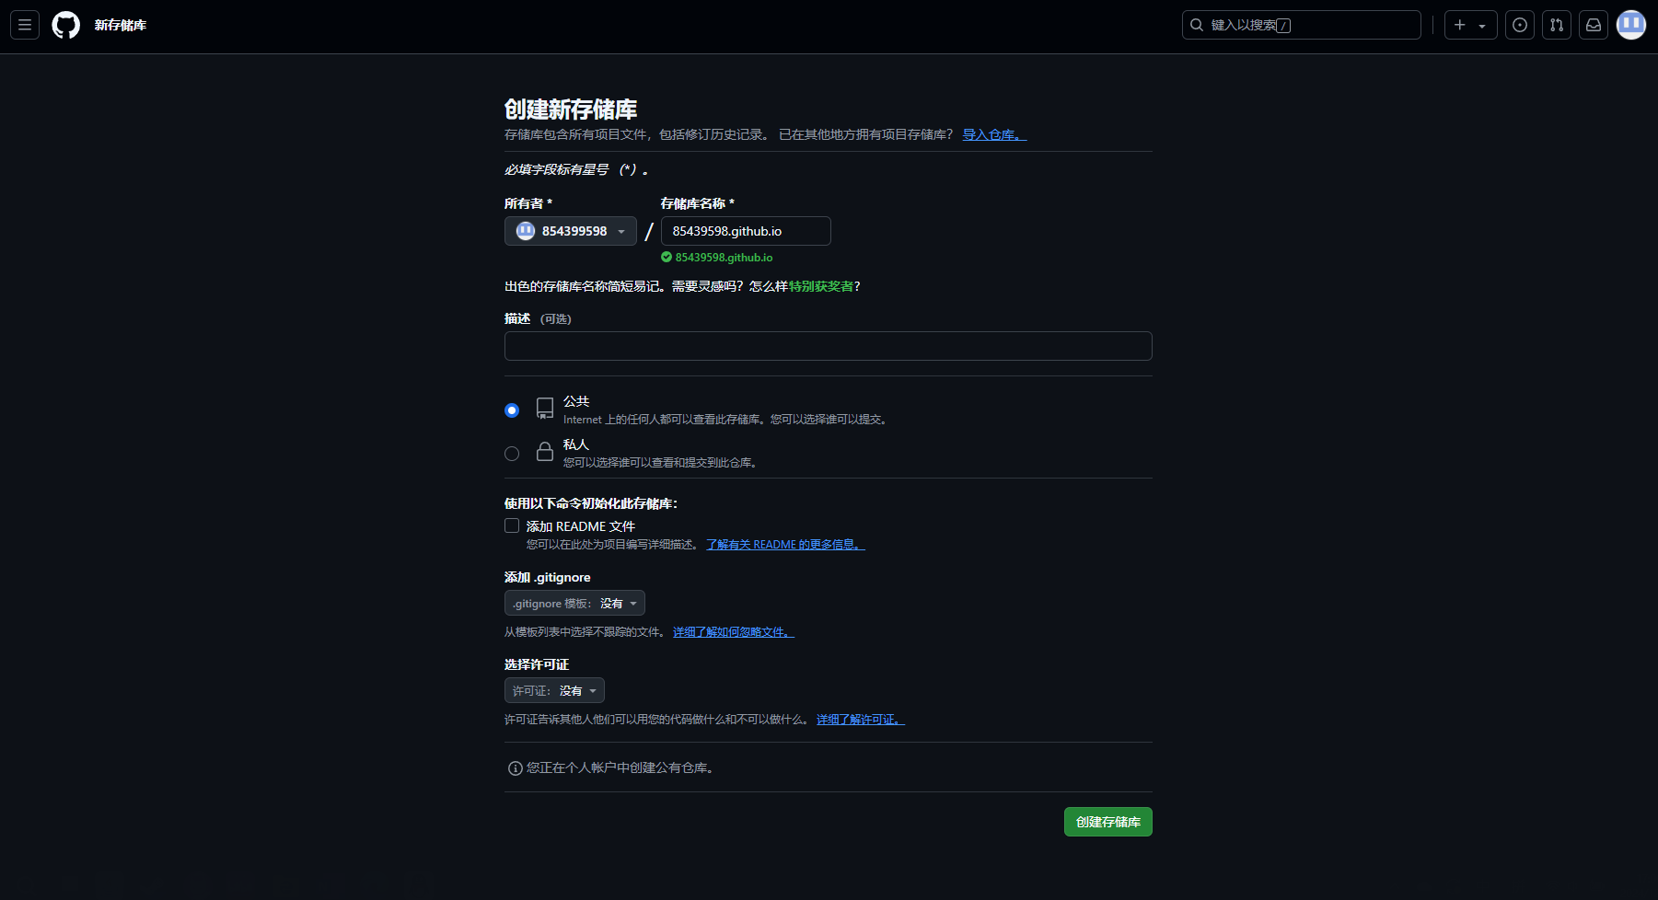Click the 创建存储库 button
Screen dimensions: 1658x900
tap(1107, 822)
